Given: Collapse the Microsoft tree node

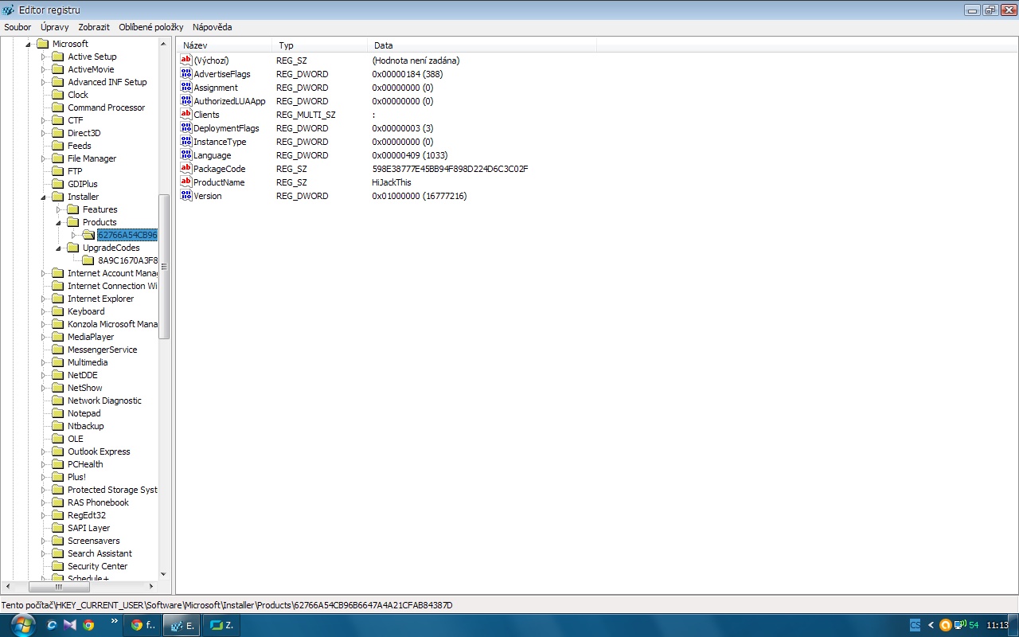Looking at the screenshot, I should (x=29, y=45).
